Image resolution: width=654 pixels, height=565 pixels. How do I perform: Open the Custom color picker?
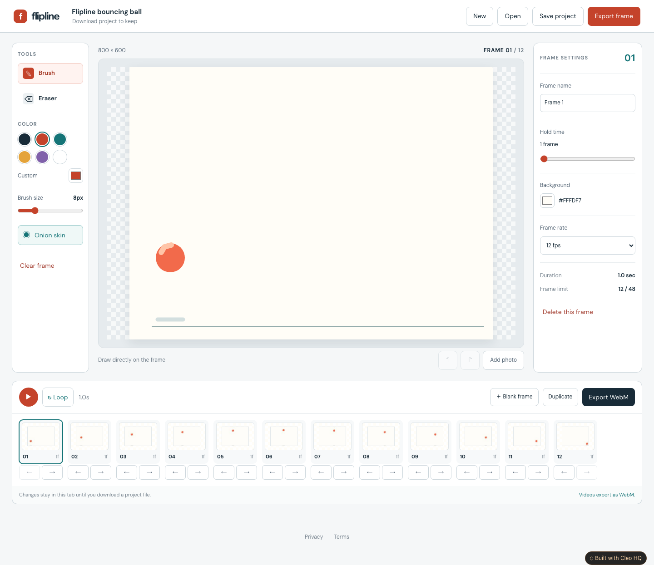[x=76, y=176]
